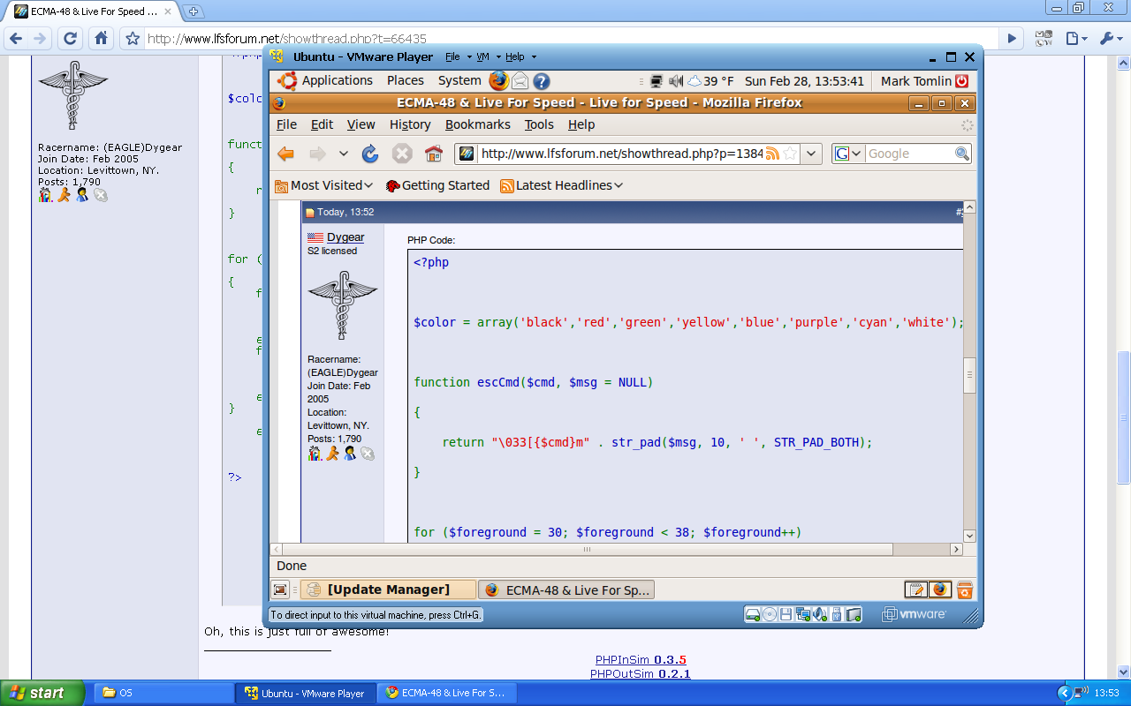Image resolution: width=1131 pixels, height=706 pixels.
Task: Go back in Firefox with orange arrow
Action: point(285,154)
